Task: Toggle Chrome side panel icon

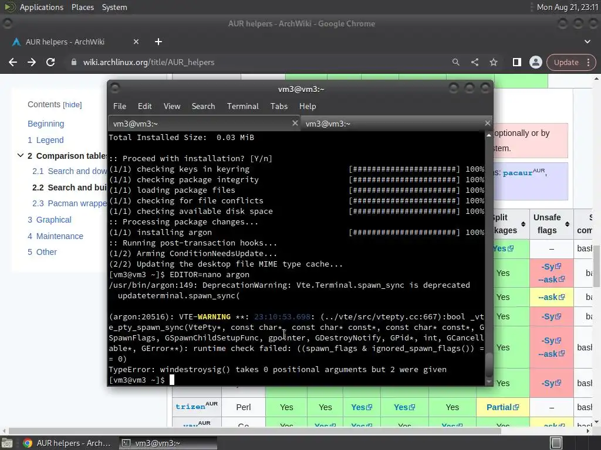Action: (516, 62)
